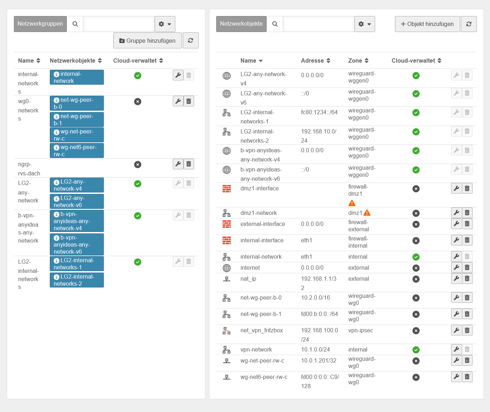Open gear dropdown in Netzwerkobjekte panel
This screenshot has height=412, width=490.
(x=365, y=24)
